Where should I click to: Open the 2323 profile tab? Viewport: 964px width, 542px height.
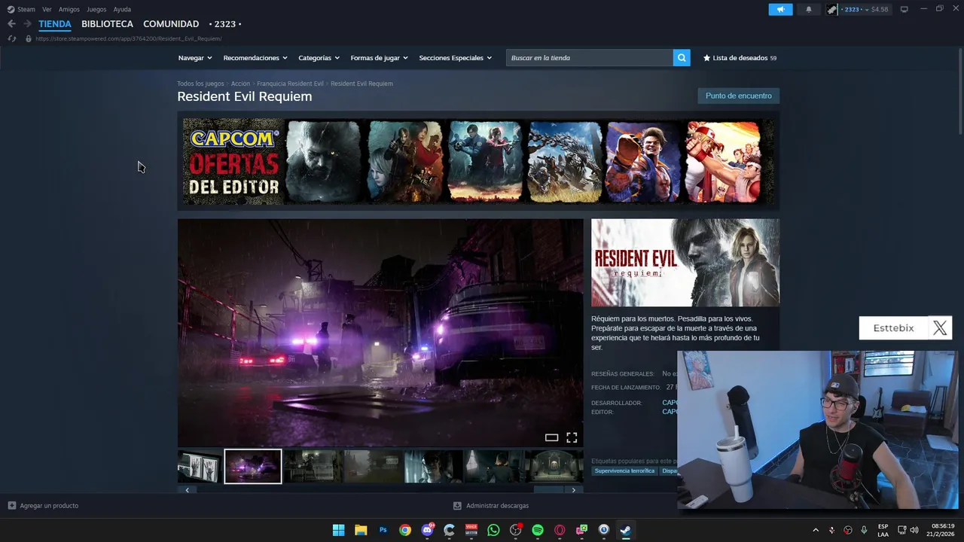[x=225, y=24]
